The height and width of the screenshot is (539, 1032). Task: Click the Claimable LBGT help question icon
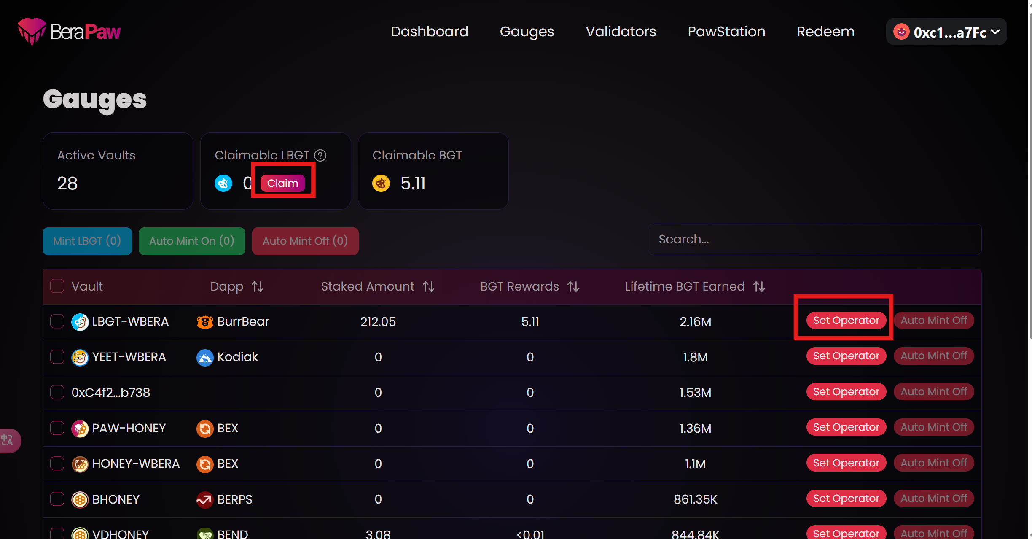[x=320, y=156]
